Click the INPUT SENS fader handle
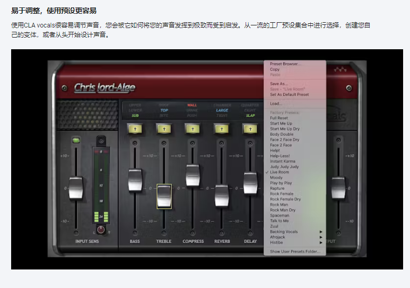 (x=76, y=188)
